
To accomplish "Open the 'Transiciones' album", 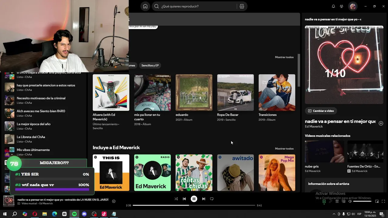I will point(277,93).
